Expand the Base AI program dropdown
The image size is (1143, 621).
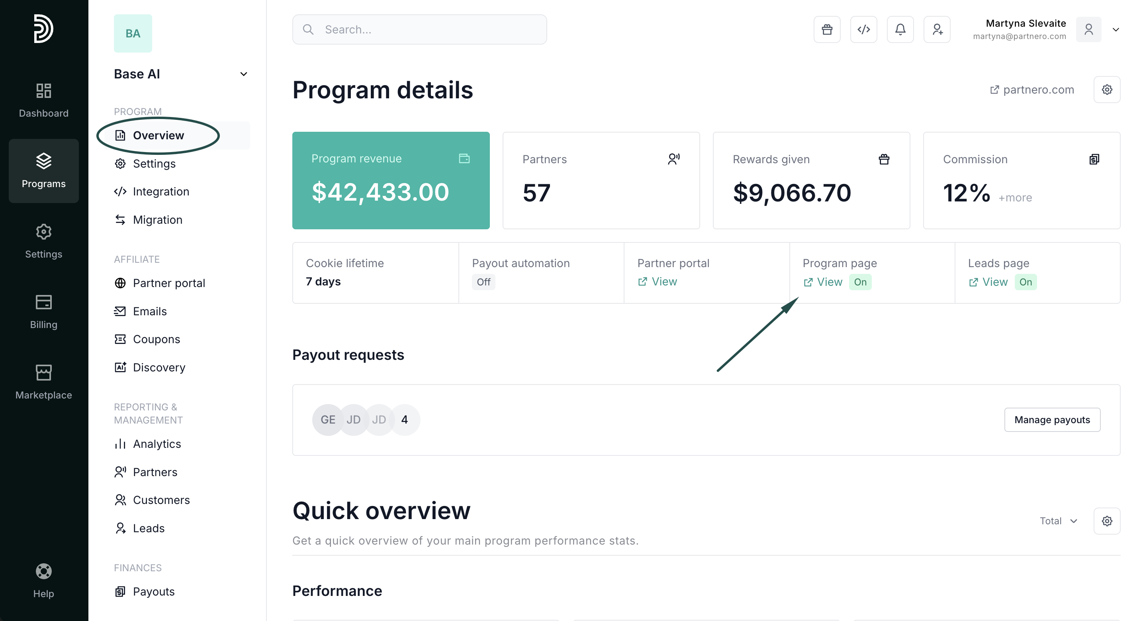click(x=243, y=74)
